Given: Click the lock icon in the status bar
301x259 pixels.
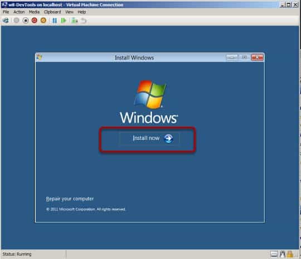Looking at the screenshot, I should (290, 254).
